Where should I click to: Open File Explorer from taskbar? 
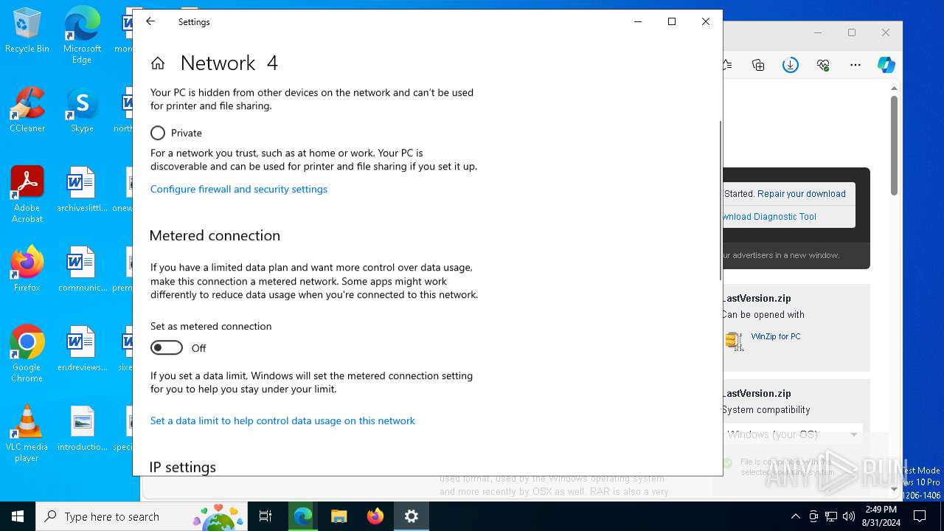(339, 516)
